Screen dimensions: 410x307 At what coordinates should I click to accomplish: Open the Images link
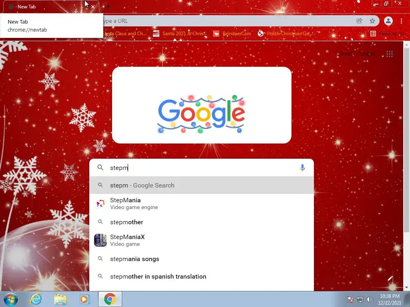[368, 54]
